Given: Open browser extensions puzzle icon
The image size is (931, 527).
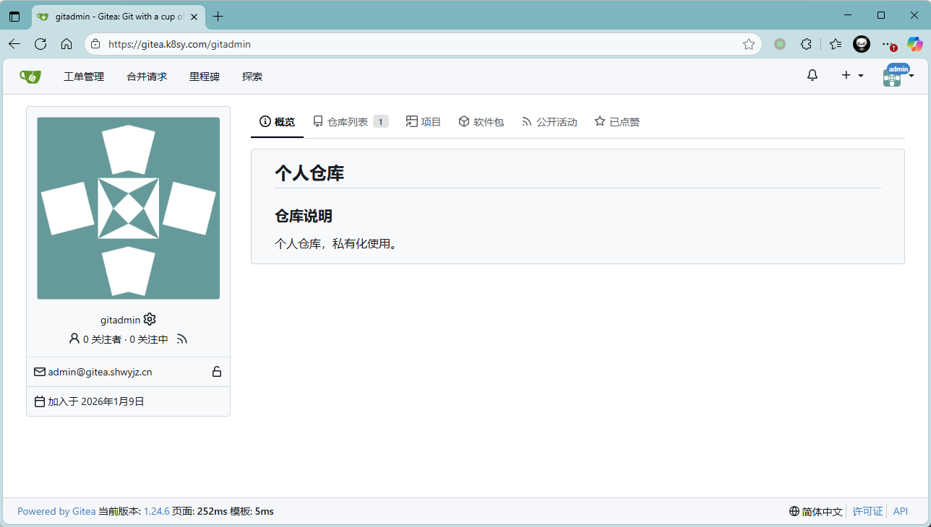Looking at the screenshot, I should click(x=807, y=44).
